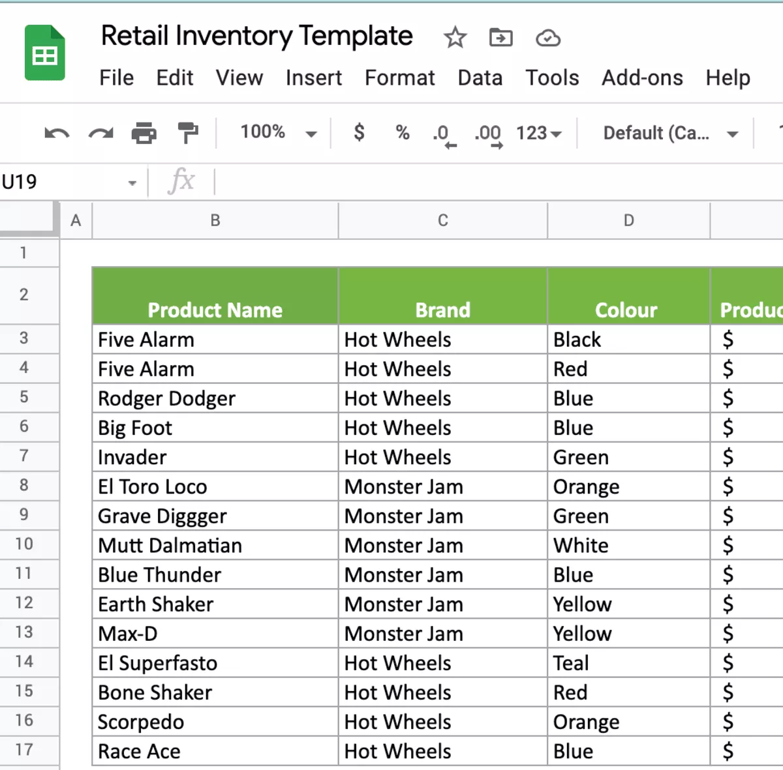Open the Tools menu
Screen dimensions: 783x770
(552, 78)
